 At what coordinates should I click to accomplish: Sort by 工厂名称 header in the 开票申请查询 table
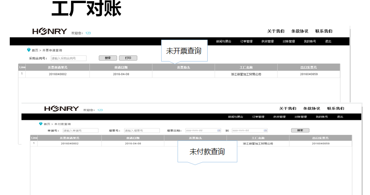click(x=246, y=67)
